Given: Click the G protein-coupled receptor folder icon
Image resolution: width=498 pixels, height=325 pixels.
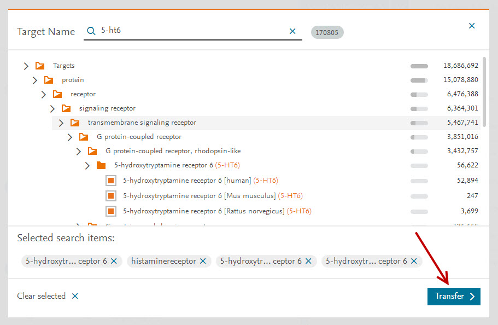Looking at the screenshot, I should [84, 137].
